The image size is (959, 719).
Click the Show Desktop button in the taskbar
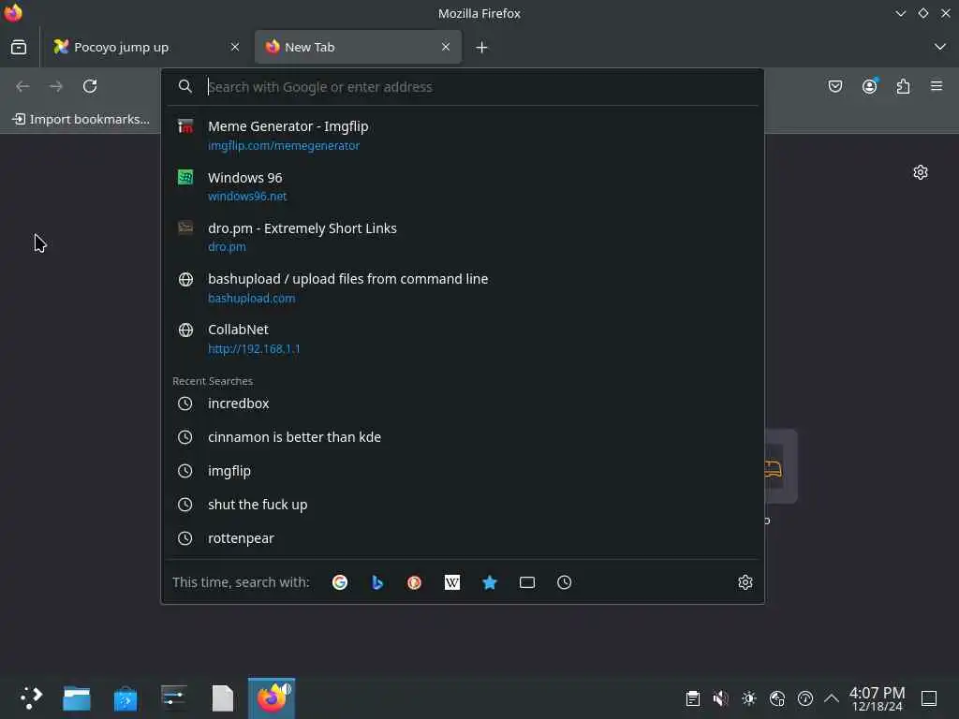coord(929,698)
